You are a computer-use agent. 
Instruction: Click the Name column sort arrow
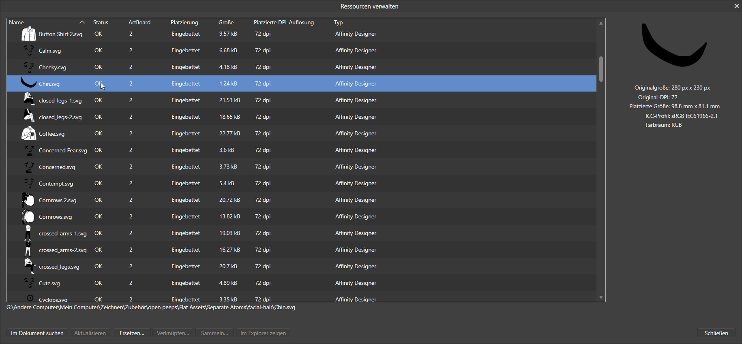82,22
